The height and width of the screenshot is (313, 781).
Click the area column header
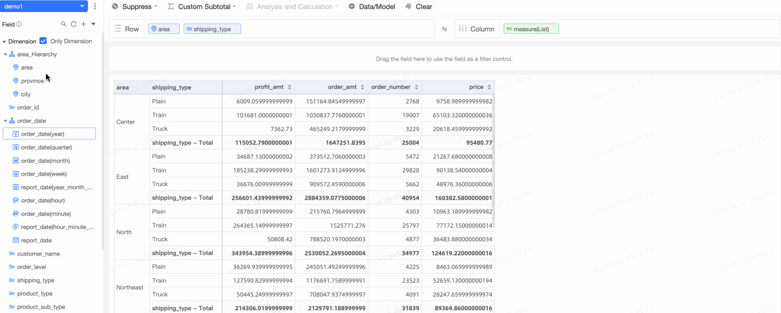pyautogui.click(x=132, y=87)
